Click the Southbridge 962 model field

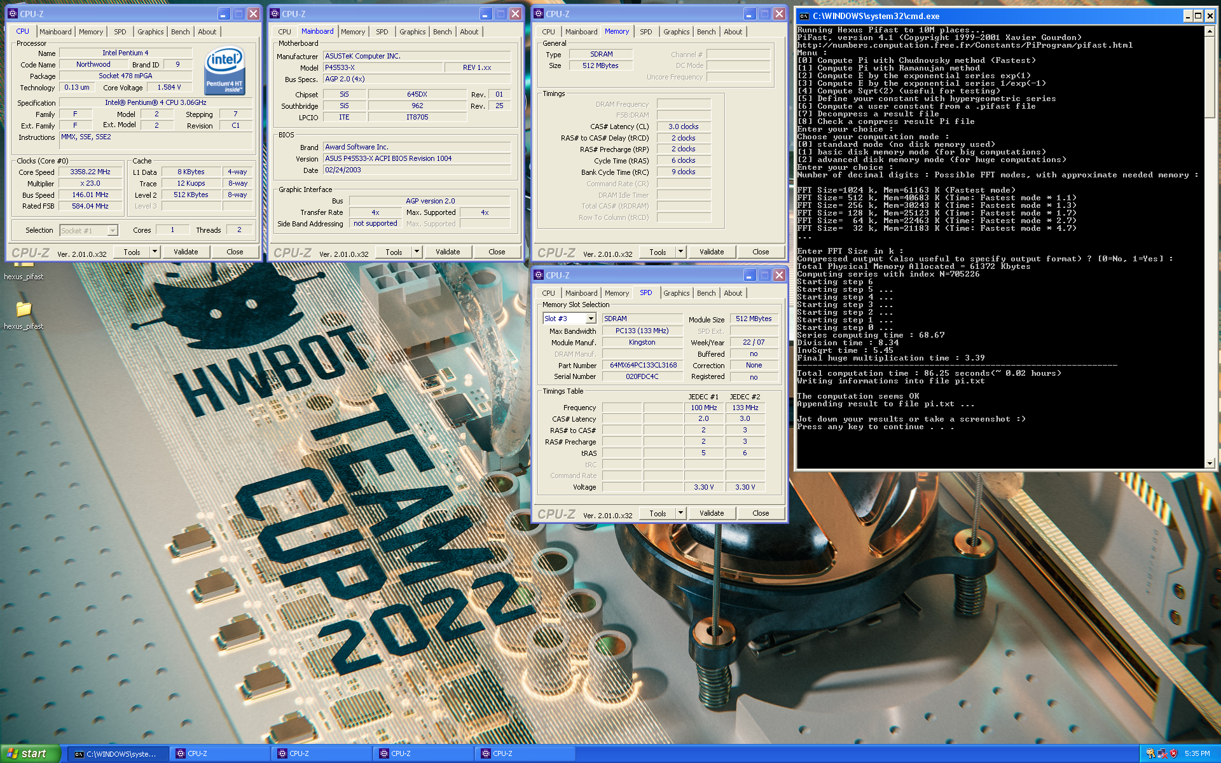[x=417, y=106]
